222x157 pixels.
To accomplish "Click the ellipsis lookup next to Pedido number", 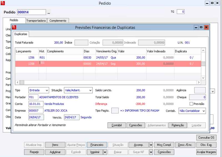I will point(49,13).
